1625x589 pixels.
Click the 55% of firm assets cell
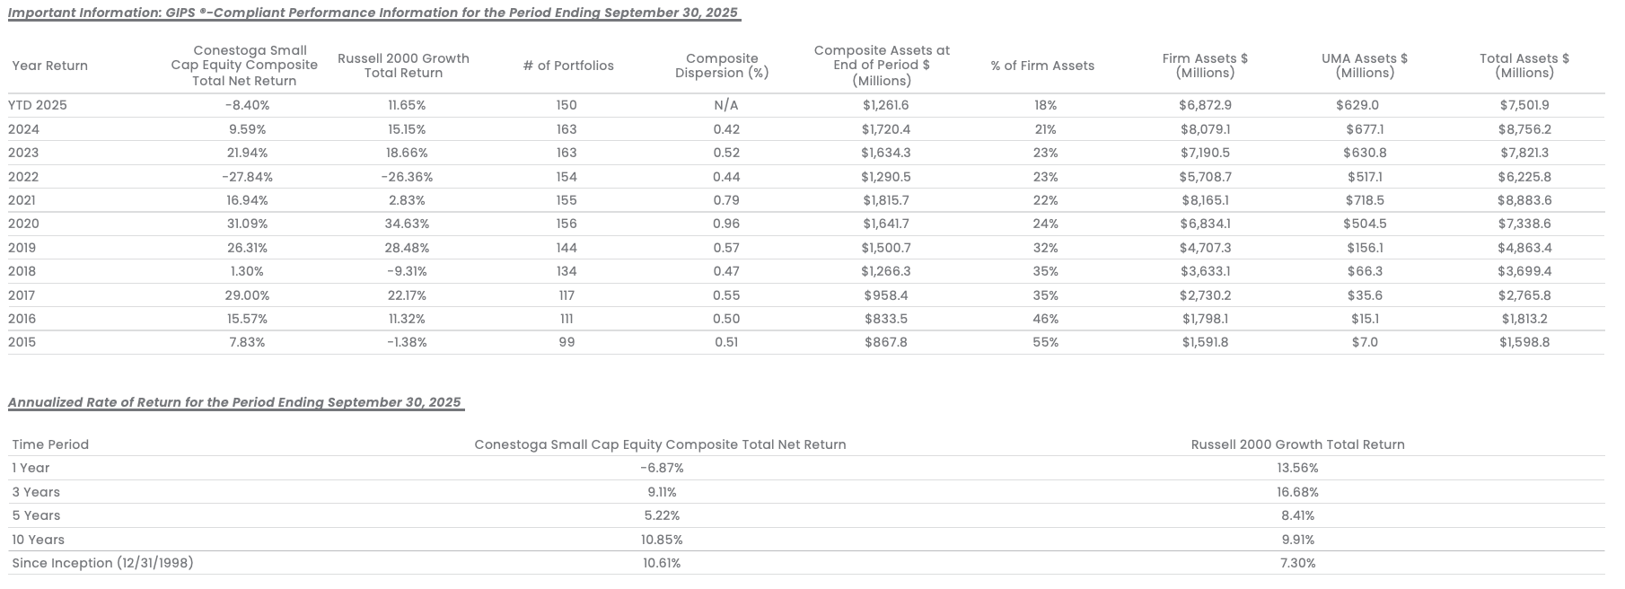1045,342
